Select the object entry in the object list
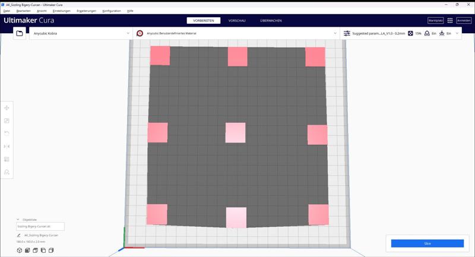The width and height of the screenshot is (475, 257). click(x=40, y=226)
